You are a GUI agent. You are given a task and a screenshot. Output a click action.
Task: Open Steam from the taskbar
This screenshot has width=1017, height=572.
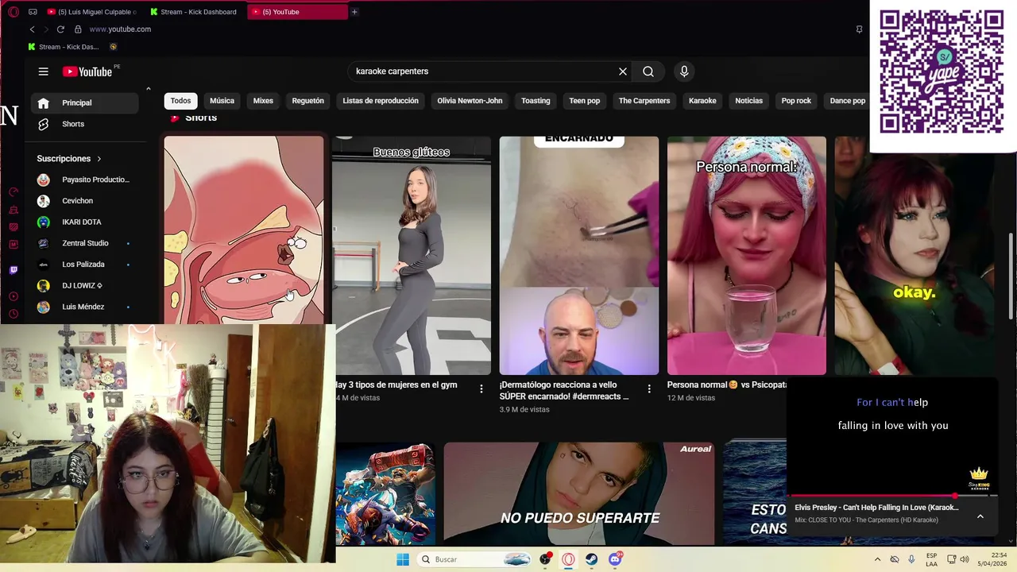(x=592, y=559)
